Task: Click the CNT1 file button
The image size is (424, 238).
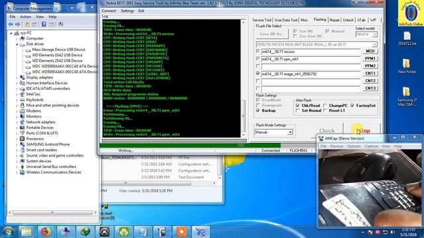Action: pyautogui.click(x=370, y=73)
